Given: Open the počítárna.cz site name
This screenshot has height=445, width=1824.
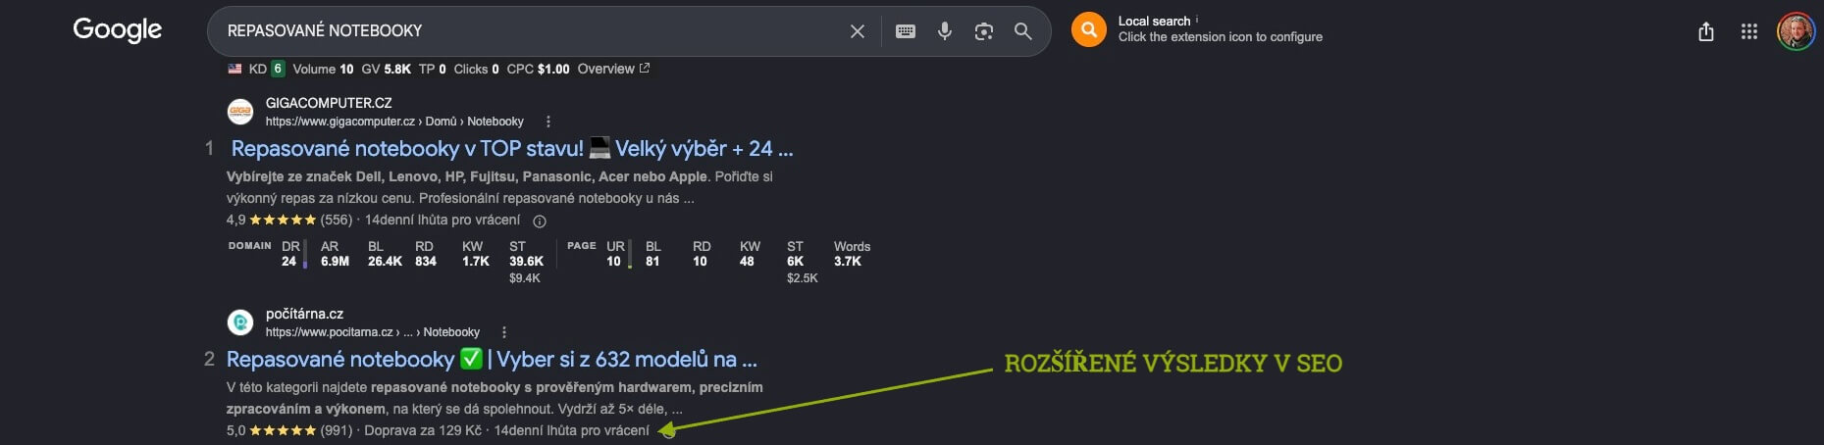Looking at the screenshot, I should 304,314.
